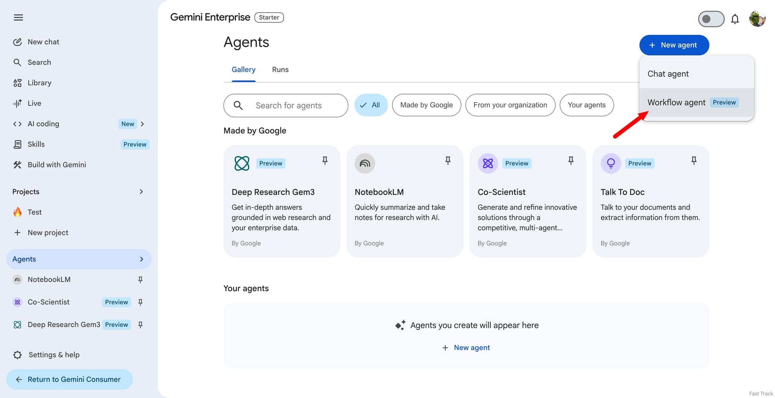Pin the NotebookLM card

448,161
